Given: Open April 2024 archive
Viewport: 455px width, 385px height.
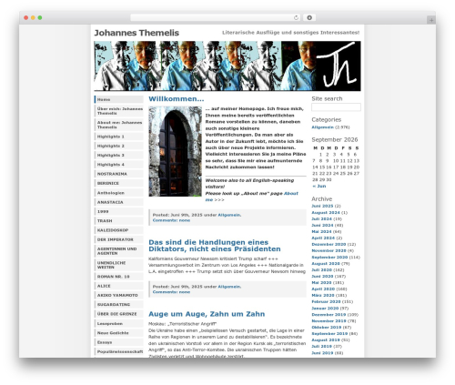Looking at the screenshot, I should tap(323, 238).
